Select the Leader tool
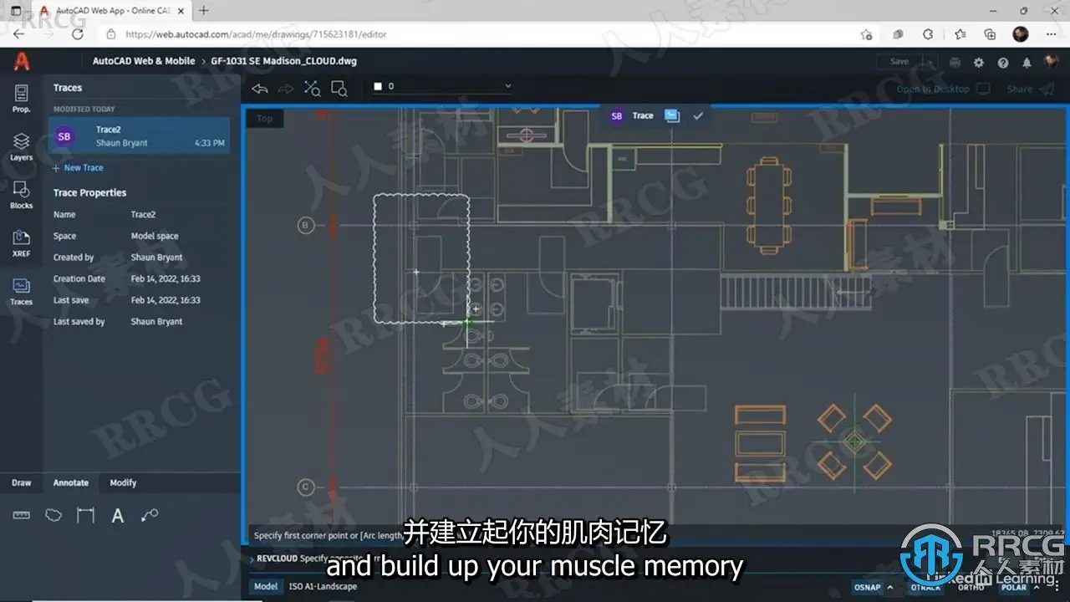 click(150, 515)
